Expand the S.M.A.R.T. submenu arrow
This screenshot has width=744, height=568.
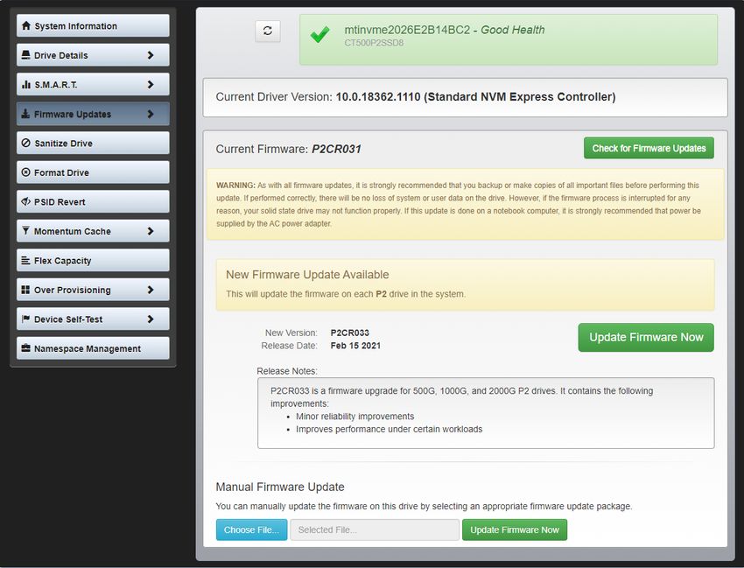click(151, 85)
